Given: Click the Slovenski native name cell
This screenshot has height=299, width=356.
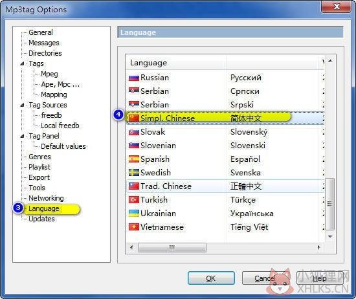Looking at the screenshot, I should click(248, 146).
